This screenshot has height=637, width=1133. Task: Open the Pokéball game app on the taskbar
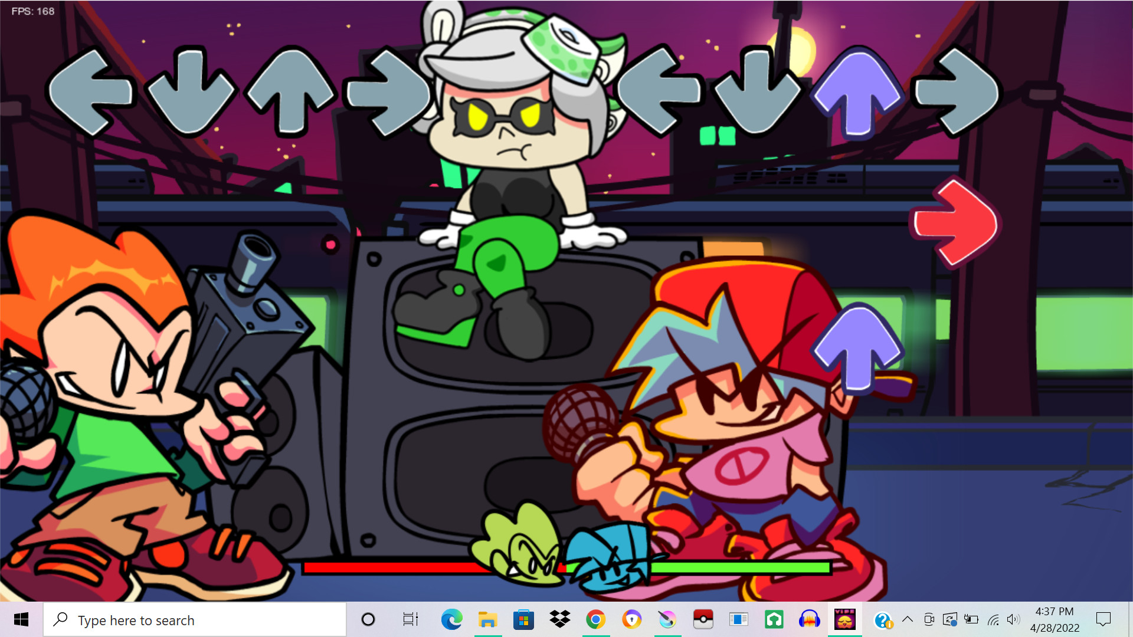[703, 620]
